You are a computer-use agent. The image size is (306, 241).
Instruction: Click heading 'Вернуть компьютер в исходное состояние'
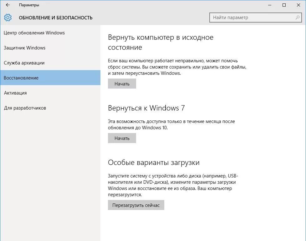click(x=161, y=42)
